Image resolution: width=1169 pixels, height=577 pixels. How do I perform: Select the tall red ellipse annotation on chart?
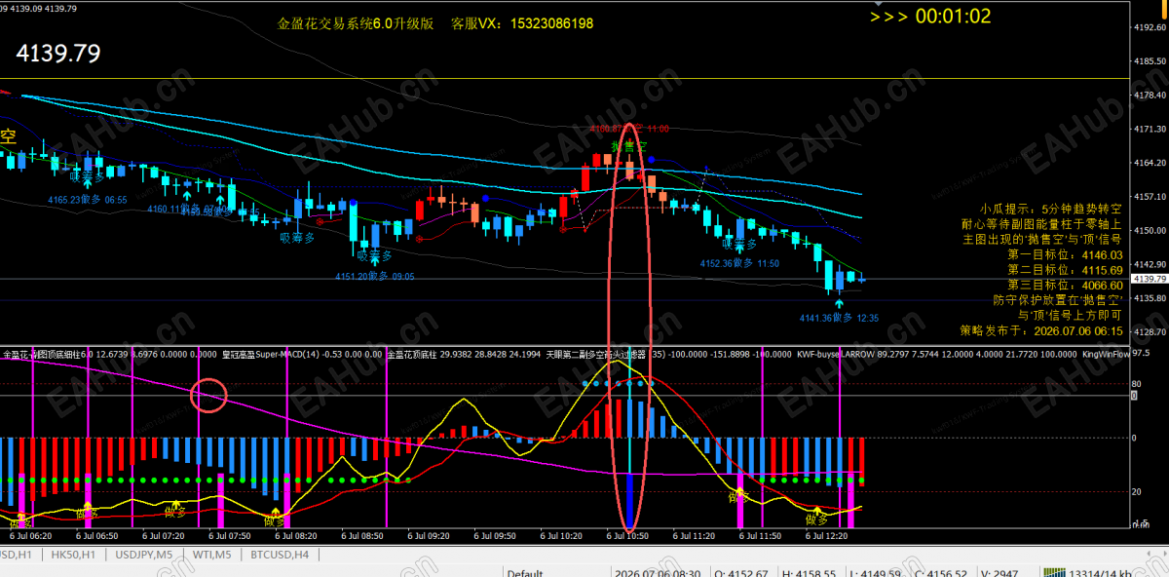coord(630,328)
